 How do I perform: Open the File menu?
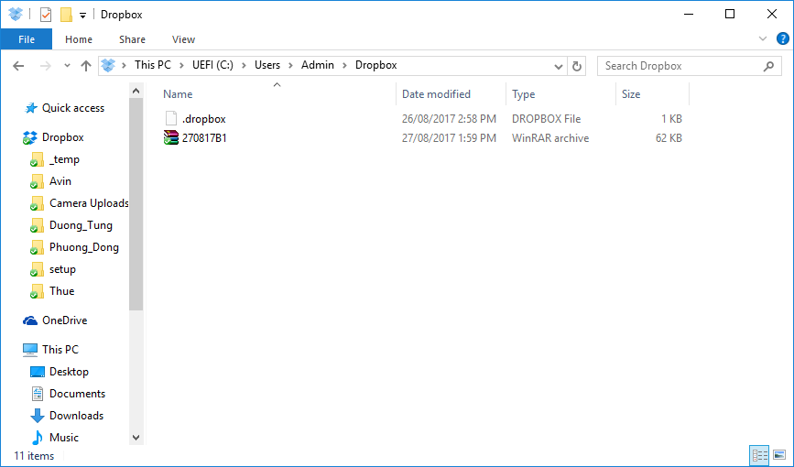pyautogui.click(x=27, y=39)
